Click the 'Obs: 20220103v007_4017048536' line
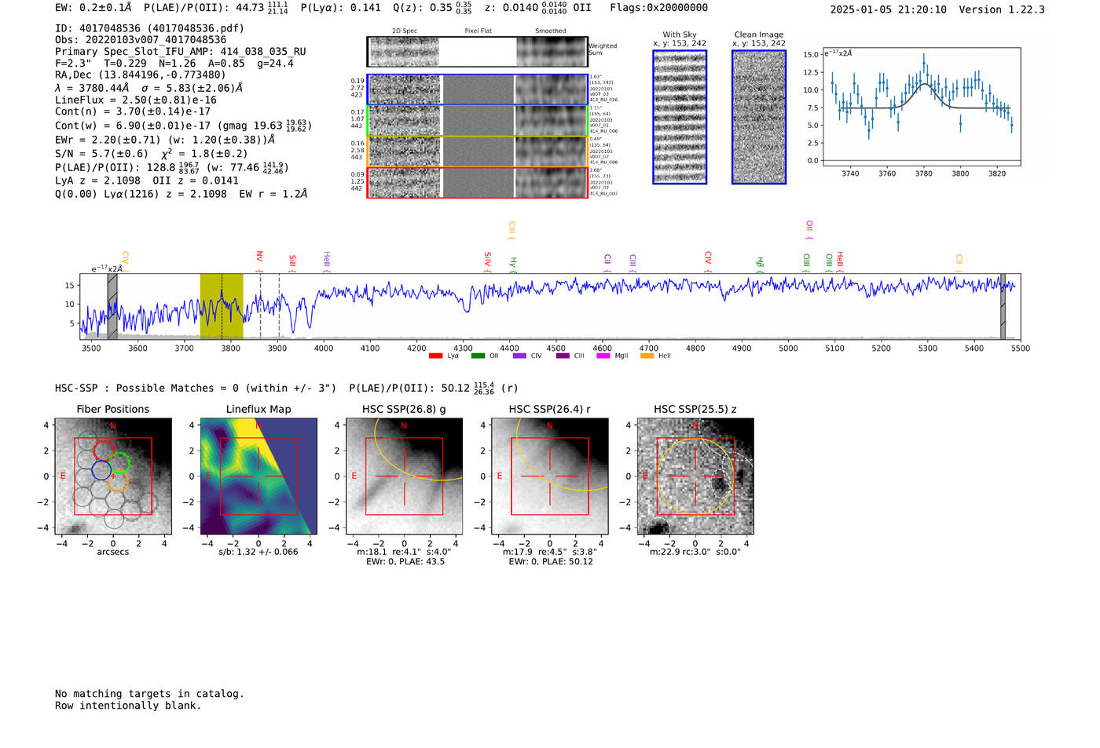The image size is (1100, 748). (141, 40)
